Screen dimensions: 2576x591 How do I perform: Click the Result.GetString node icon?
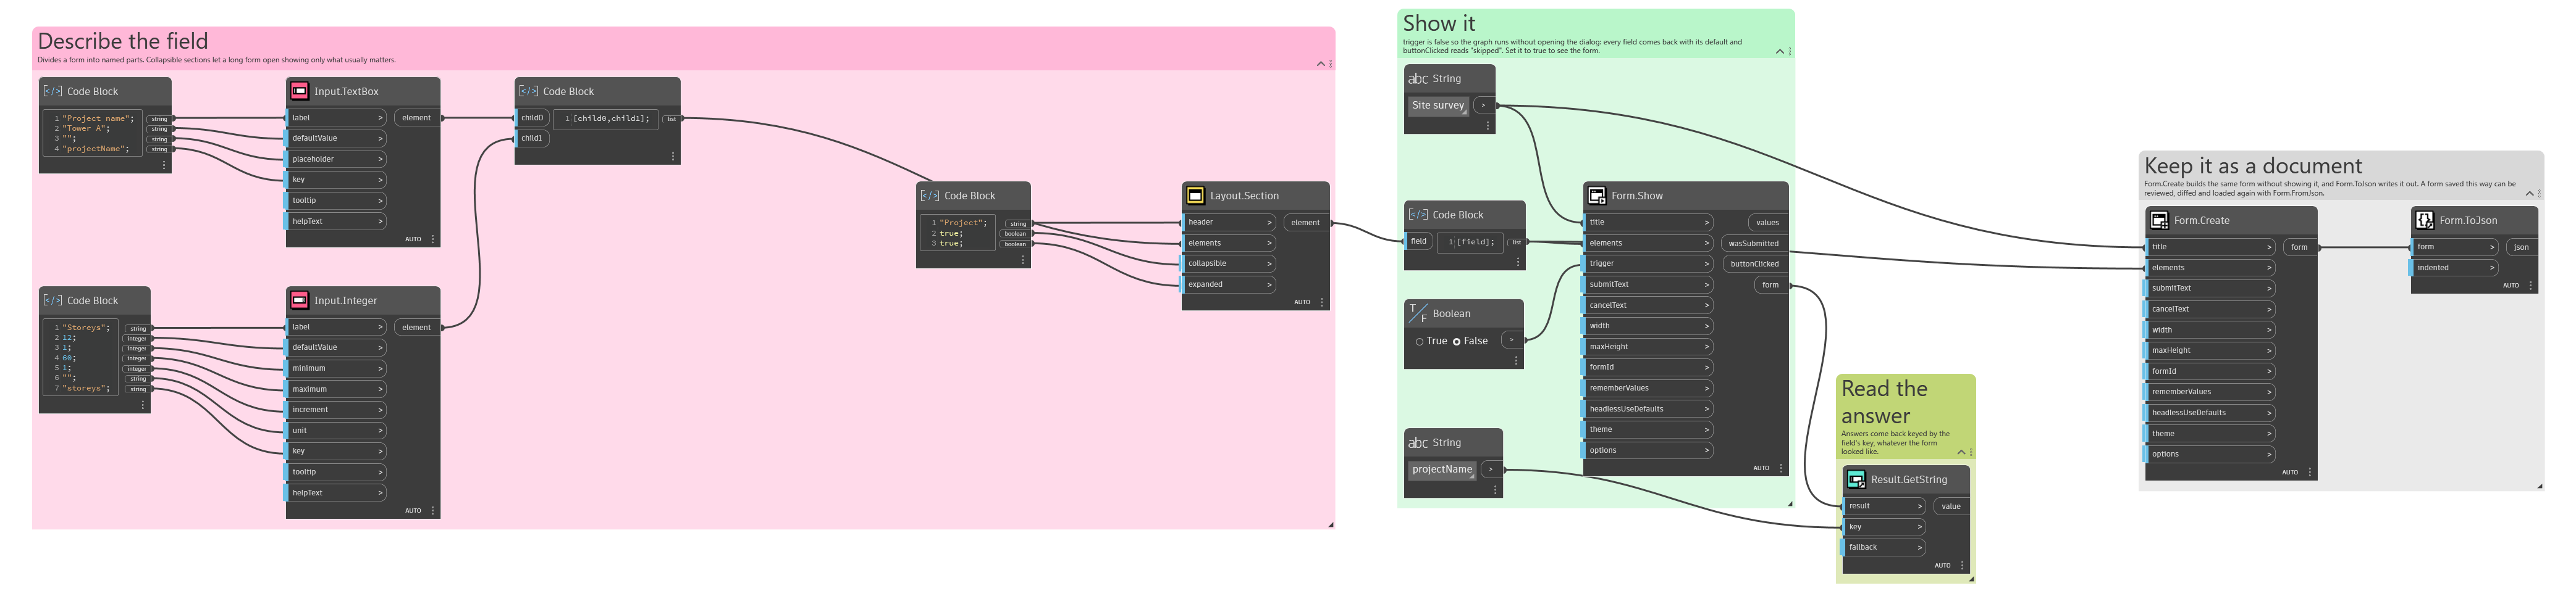[1856, 479]
